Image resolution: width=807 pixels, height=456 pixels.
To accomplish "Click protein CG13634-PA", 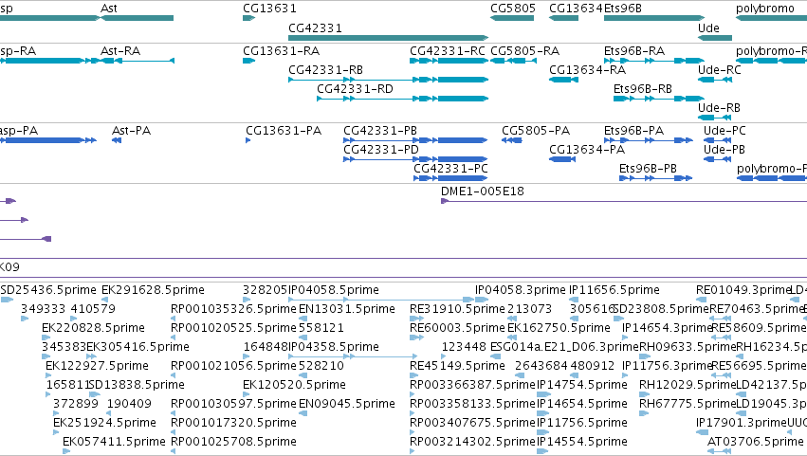I will coord(587,150).
